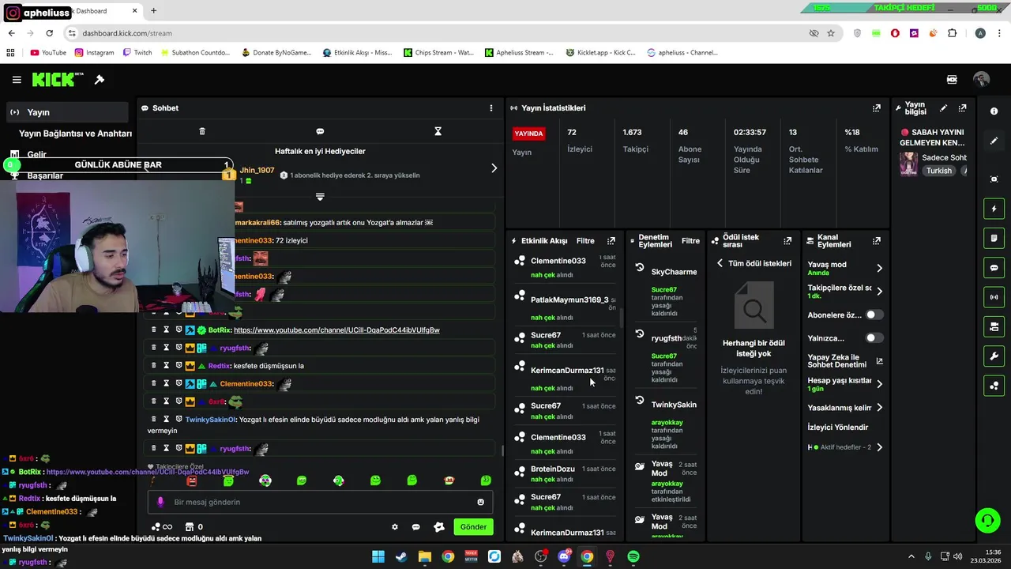The height and width of the screenshot is (569, 1011).
Task: Open Sohbet panel three-dot menu
Action: pyautogui.click(x=491, y=108)
